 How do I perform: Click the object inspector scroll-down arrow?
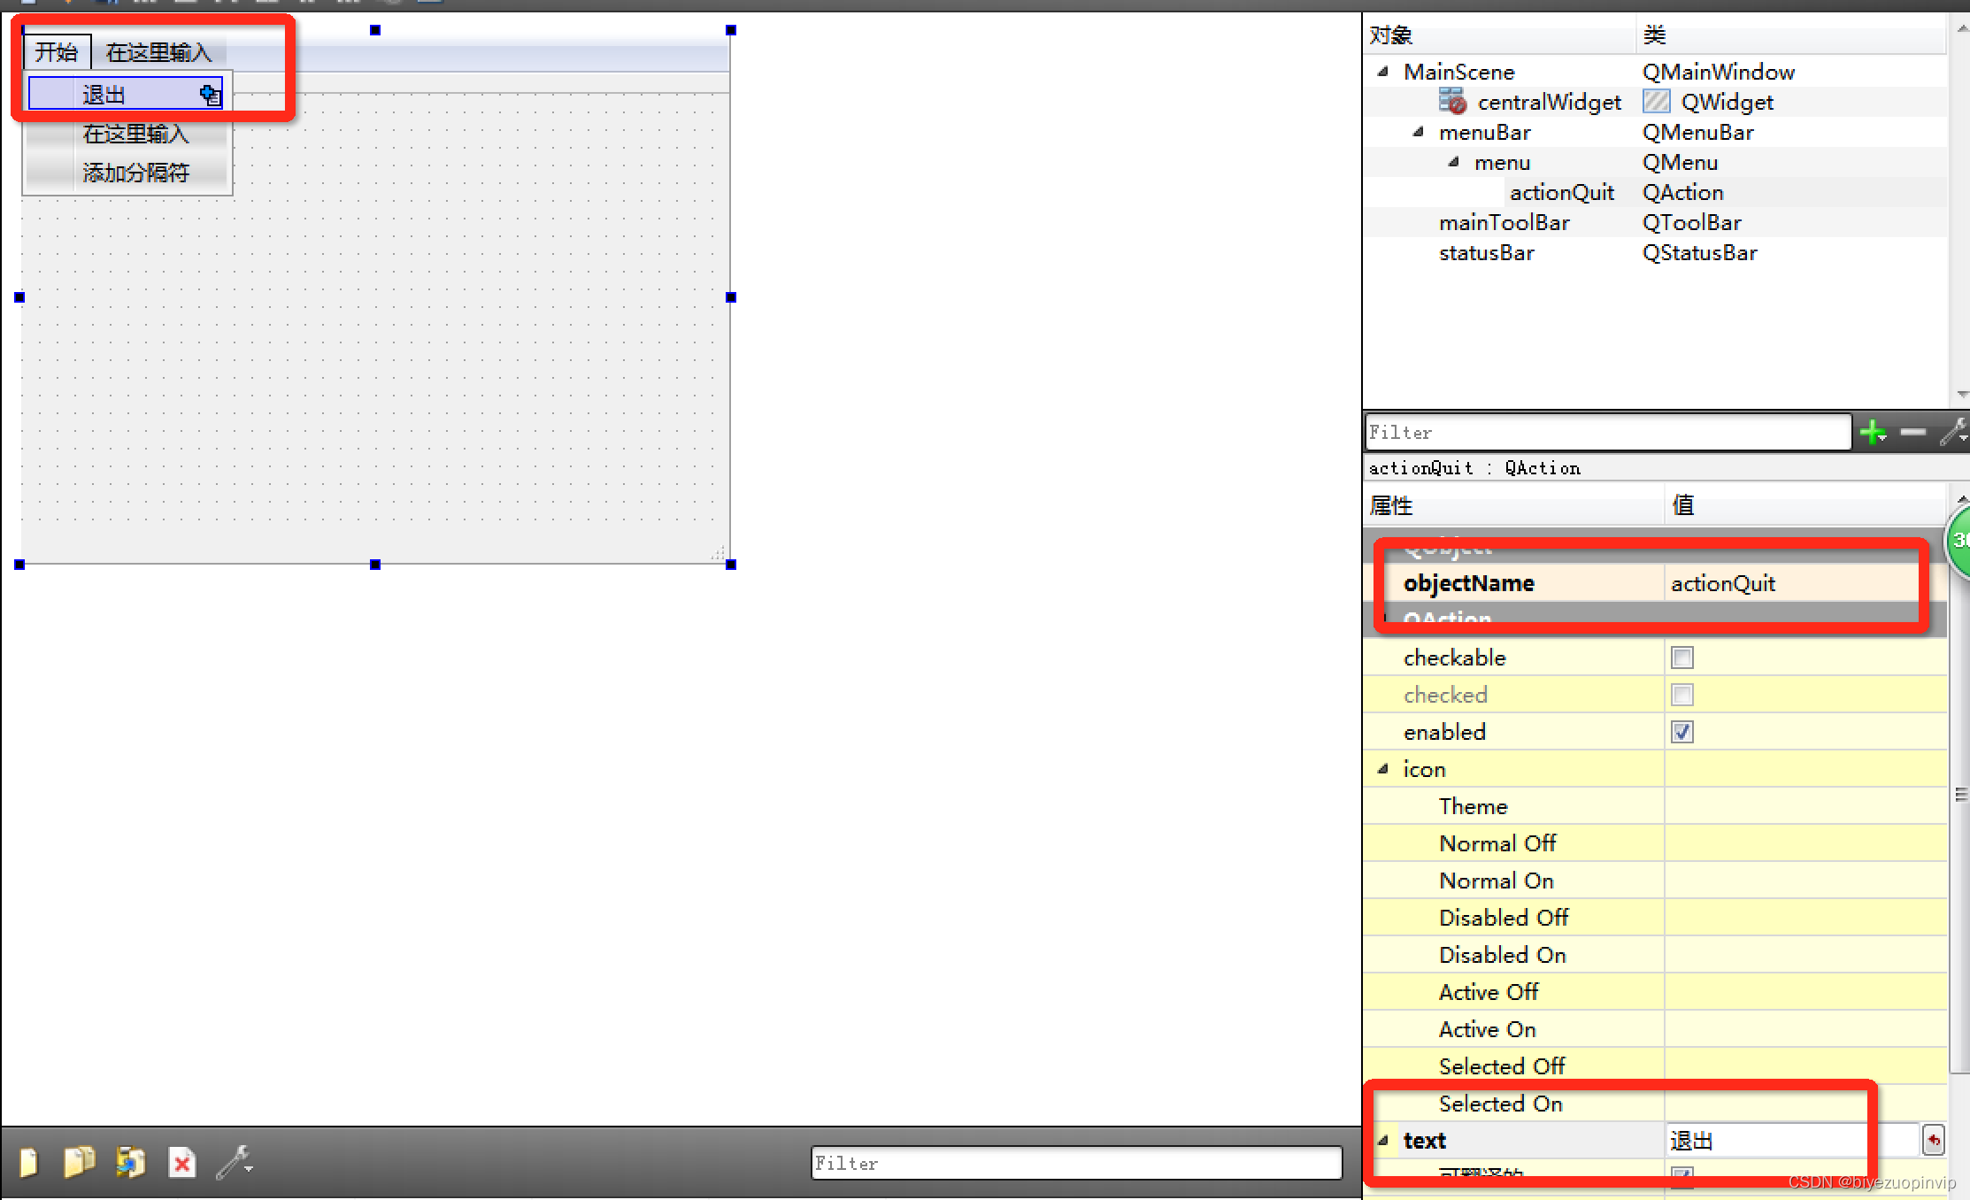click(x=1961, y=395)
